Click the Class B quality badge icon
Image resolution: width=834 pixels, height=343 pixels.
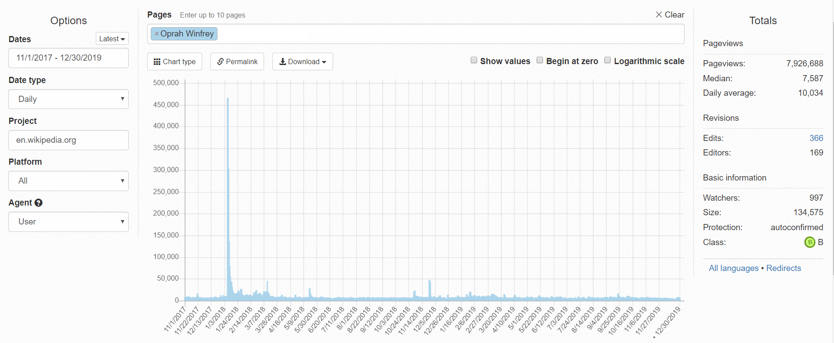[x=809, y=242]
